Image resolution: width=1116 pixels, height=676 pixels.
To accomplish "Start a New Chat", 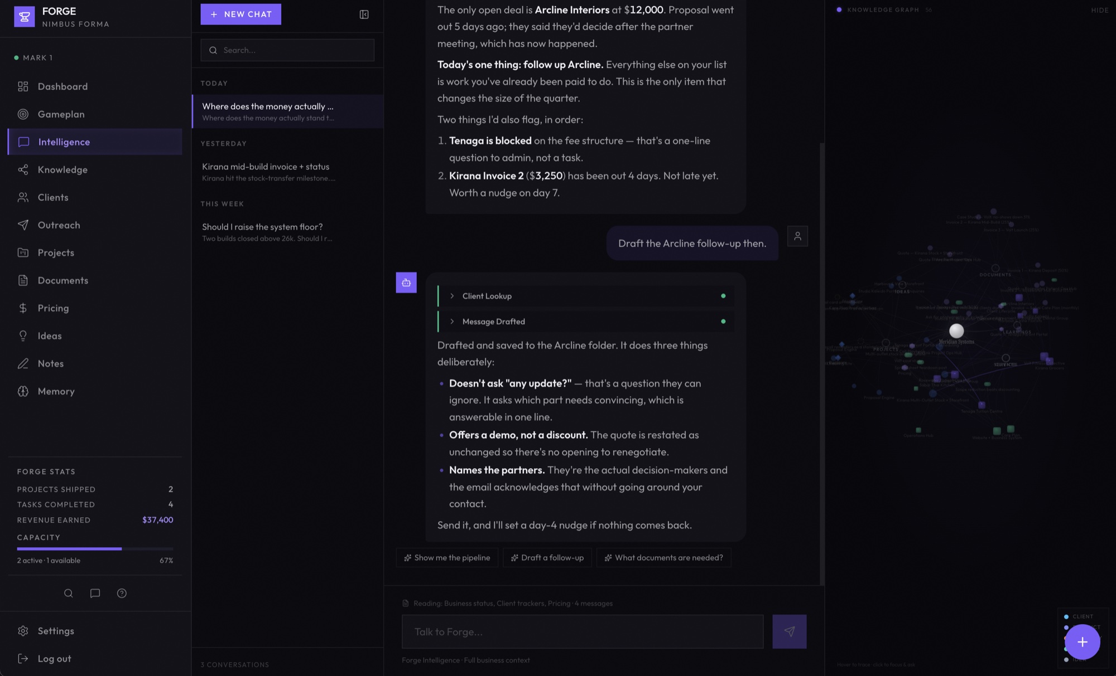I will [241, 14].
